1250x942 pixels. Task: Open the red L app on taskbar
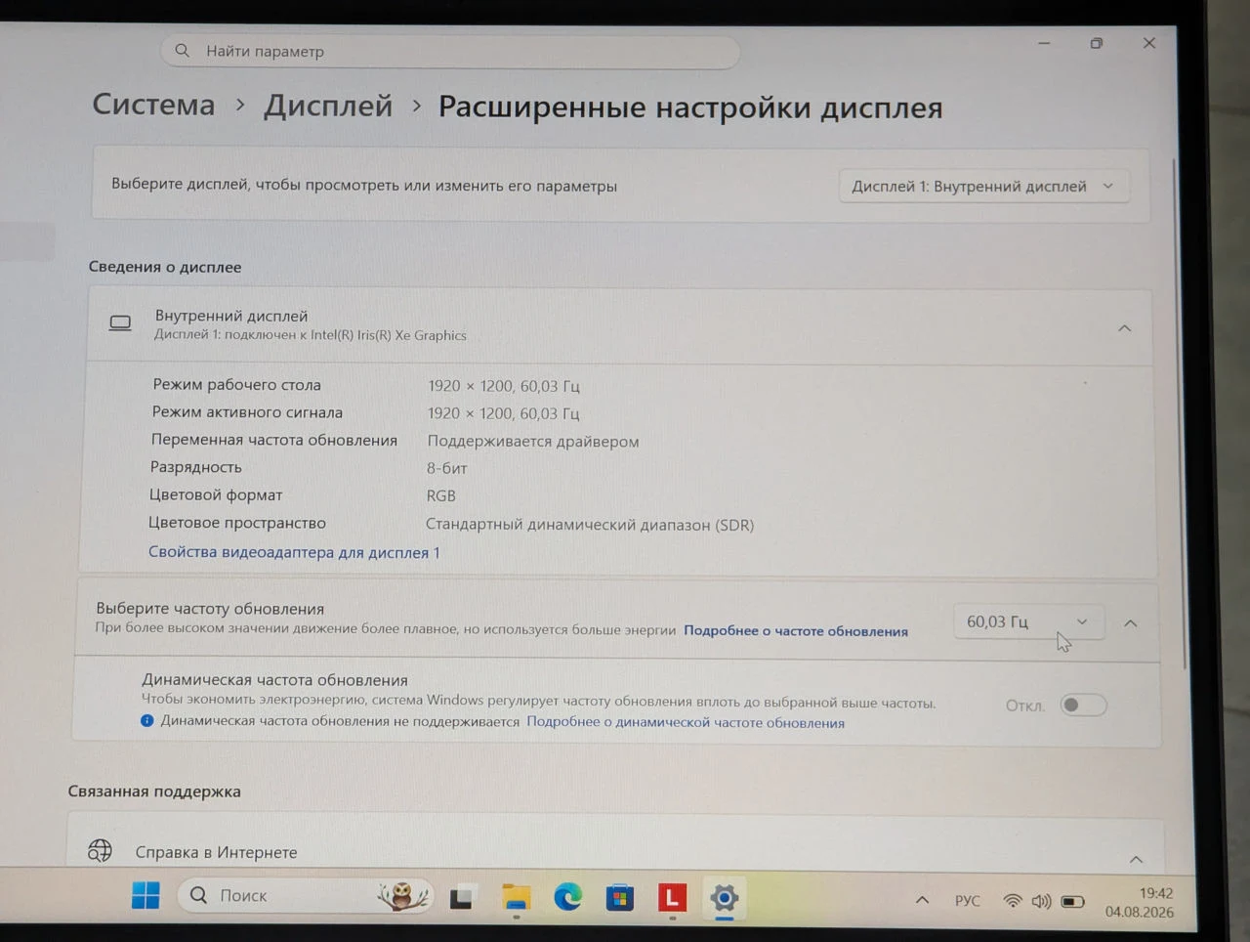[672, 897]
